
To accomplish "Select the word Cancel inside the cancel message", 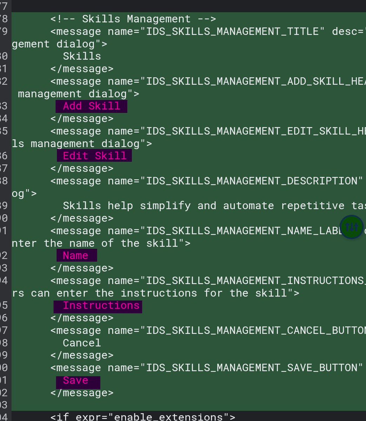I will 81,343.
